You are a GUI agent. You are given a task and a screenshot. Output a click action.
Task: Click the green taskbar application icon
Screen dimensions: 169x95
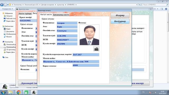click(26, 92)
